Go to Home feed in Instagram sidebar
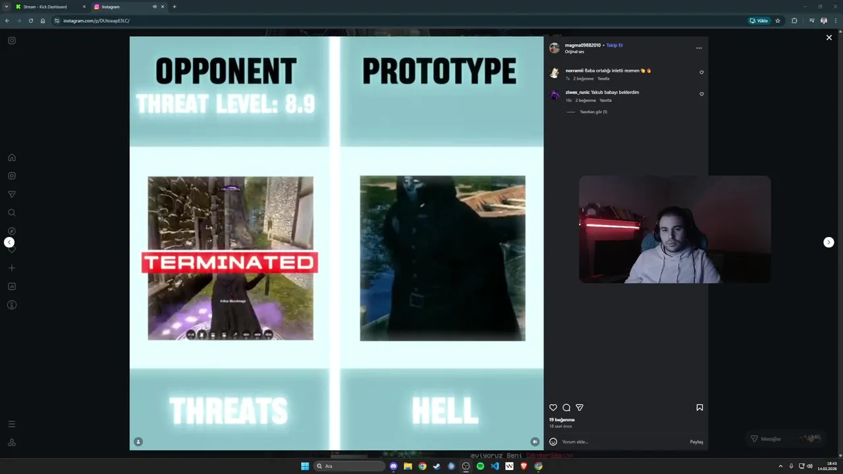Image resolution: width=843 pixels, height=474 pixels. (x=12, y=157)
